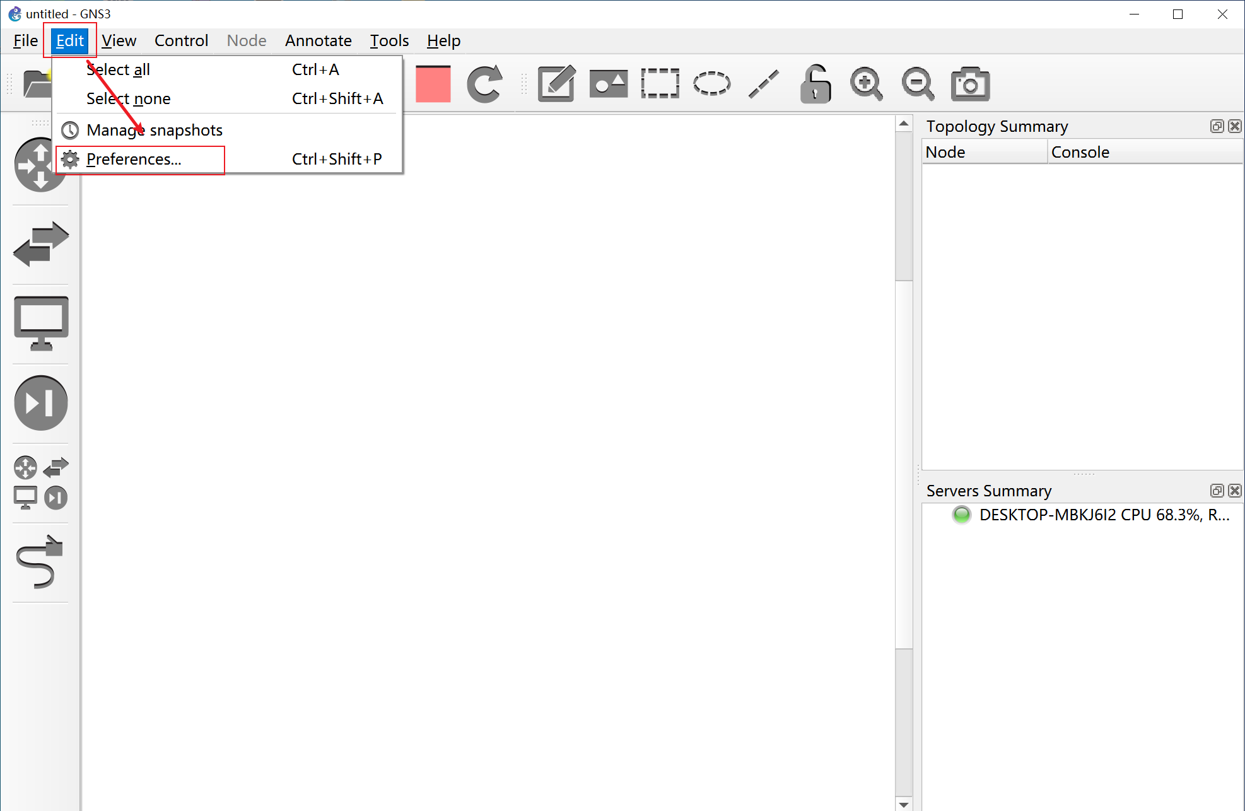Click the Console column header
Viewport: 1245px width, 811px height.
(1080, 153)
